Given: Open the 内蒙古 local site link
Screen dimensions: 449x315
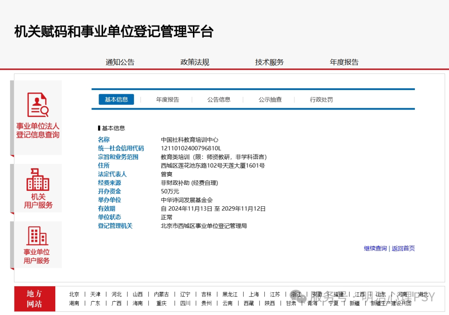Looking at the screenshot, I should point(161,294).
